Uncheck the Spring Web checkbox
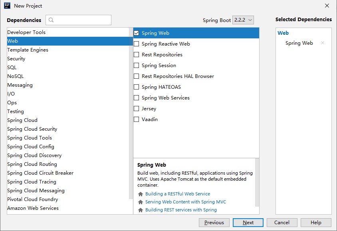Image resolution: width=337 pixels, height=231 pixels. coord(137,33)
